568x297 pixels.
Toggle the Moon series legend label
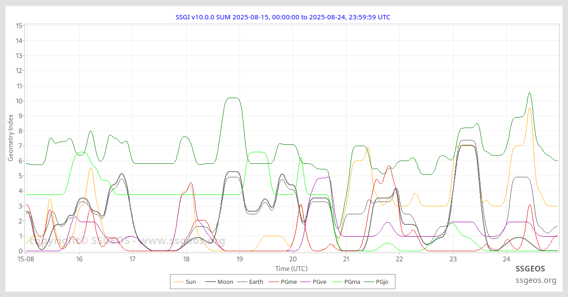[x=225, y=282]
